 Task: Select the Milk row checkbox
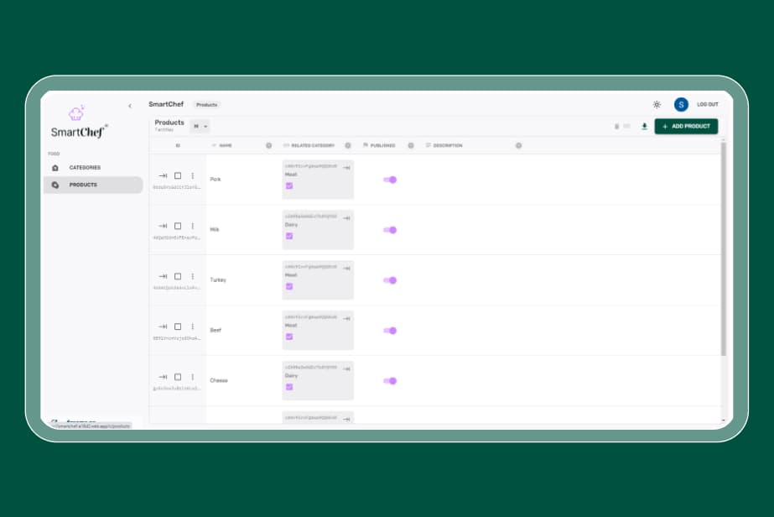pos(178,226)
